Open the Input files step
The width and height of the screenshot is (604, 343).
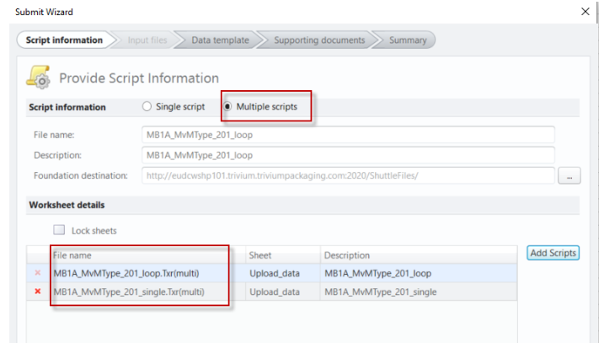coord(147,40)
